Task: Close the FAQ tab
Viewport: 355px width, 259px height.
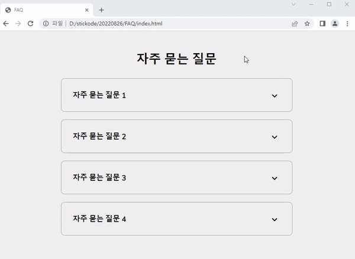Action: pyautogui.click(x=87, y=10)
